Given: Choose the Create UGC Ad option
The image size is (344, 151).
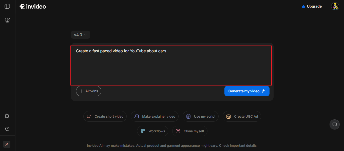Looking at the screenshot, I should click(242, 116).
